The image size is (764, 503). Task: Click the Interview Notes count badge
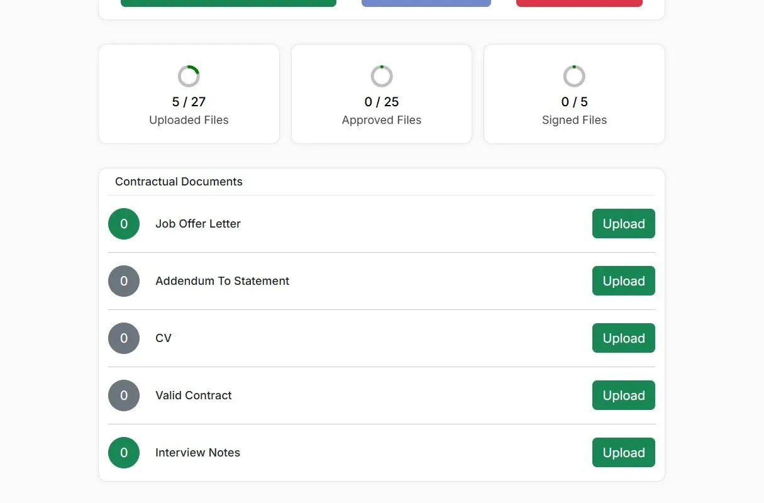[124, 453]
